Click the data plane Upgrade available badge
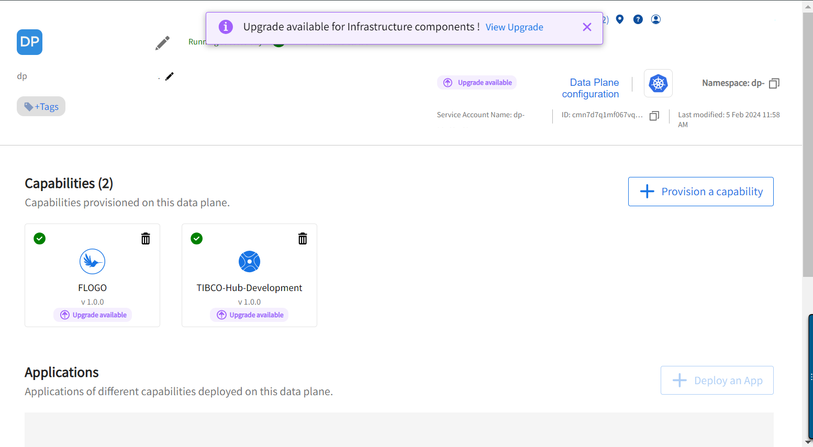Screen dimensions: 813x447 coord(477,83)
